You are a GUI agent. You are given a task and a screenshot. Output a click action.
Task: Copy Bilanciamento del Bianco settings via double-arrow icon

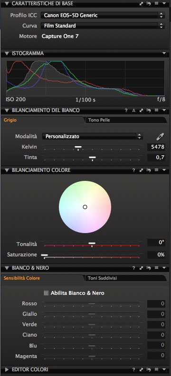pyautogui.click(x=141, y=110)
